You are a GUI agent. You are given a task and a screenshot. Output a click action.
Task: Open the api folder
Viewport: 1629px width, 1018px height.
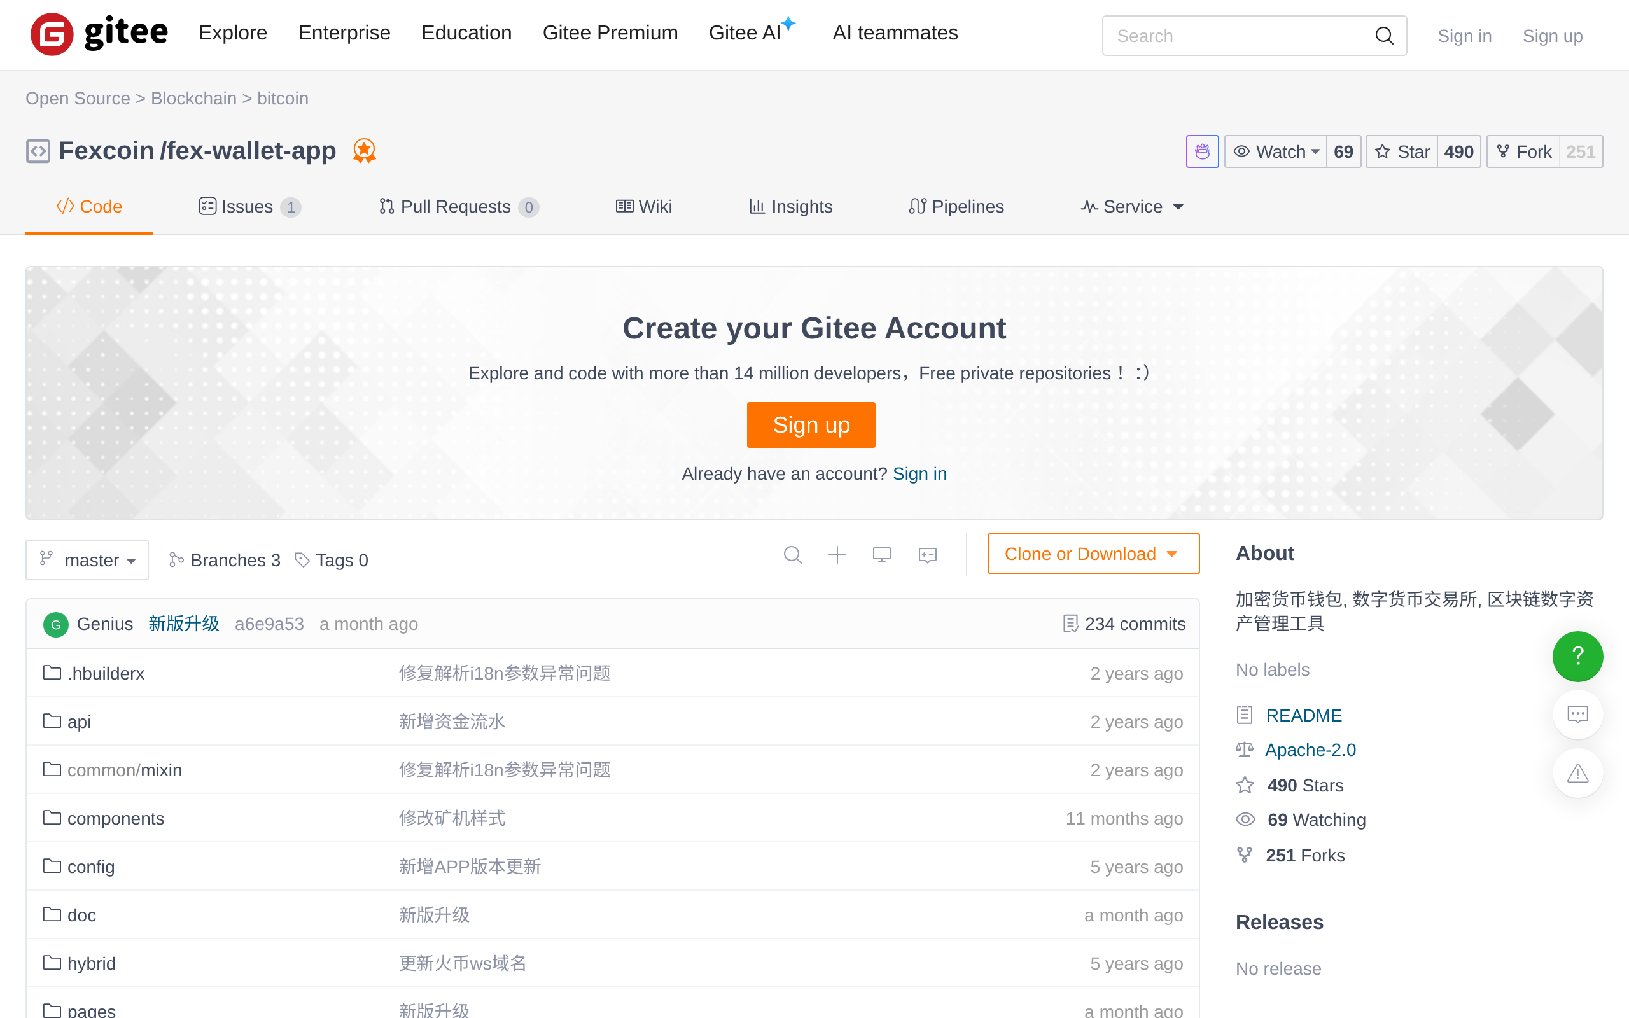point(79,722)
